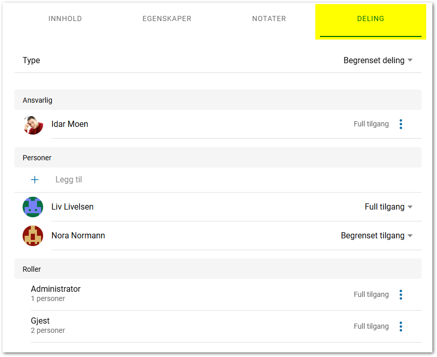
Task: Click the name Liv Livelsen
Action: [x=72, y=207]
